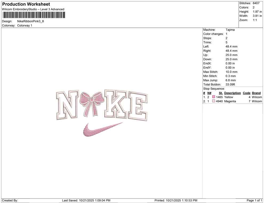
Task: Click the pink swoosh in the design preview
Action: (103, 129)
